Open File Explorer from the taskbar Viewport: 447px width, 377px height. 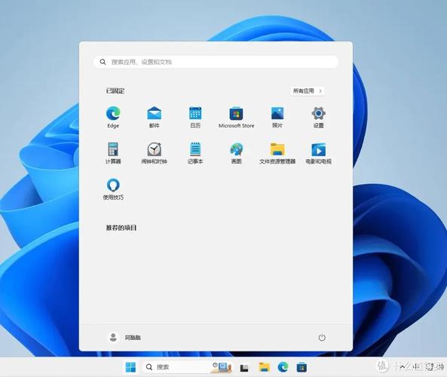[x=264, y=367]
